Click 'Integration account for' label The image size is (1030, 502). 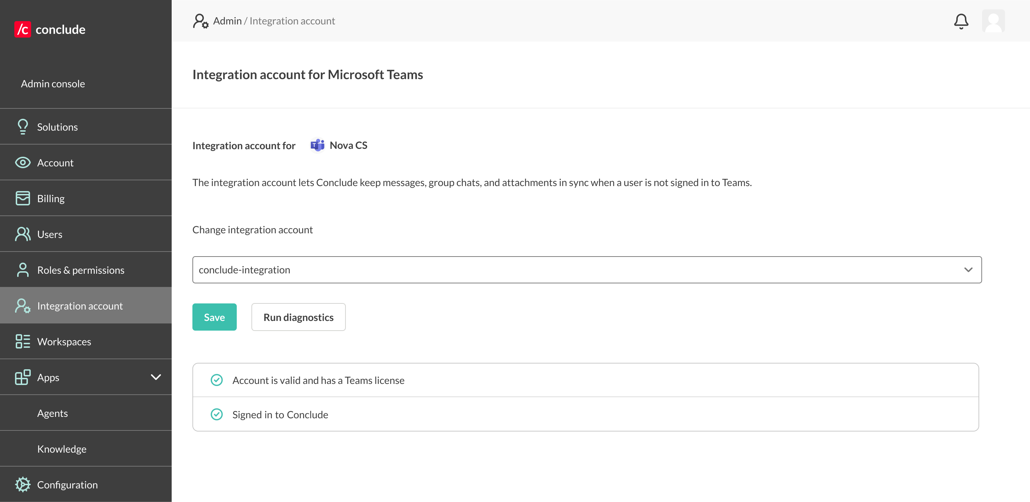click(x=244, y=146)
